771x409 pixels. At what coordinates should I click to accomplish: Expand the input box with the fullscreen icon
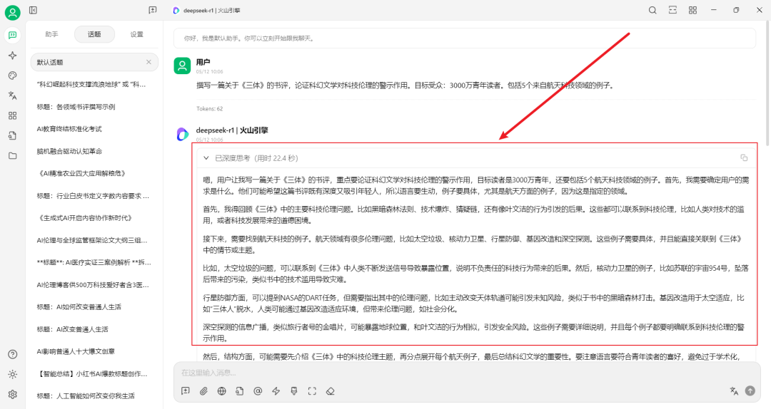coord(312,391)
